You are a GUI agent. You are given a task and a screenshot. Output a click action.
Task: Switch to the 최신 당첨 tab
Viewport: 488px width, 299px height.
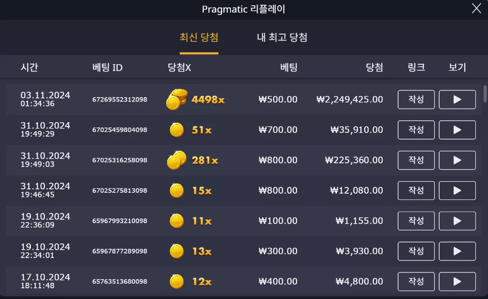(x=199, y=38)
